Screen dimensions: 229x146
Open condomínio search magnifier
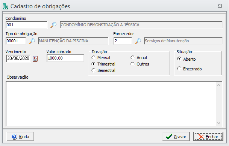(x=53, y=25)
